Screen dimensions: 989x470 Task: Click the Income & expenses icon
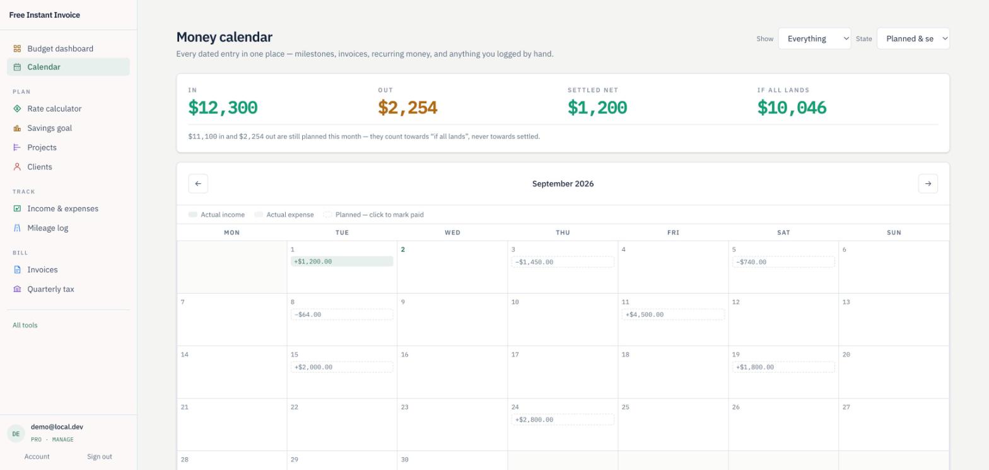[x=17, y=209]
